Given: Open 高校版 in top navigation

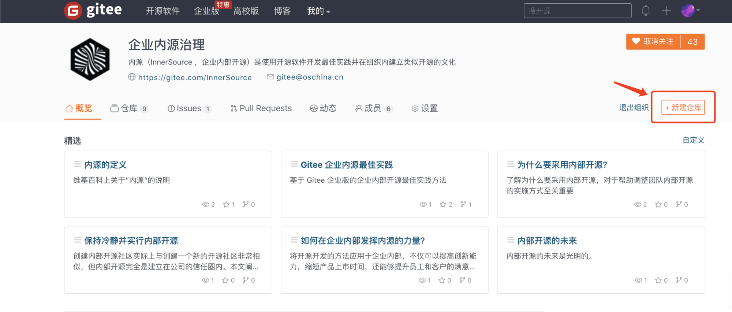Looking at the screenshot, I should coord(246,11).
